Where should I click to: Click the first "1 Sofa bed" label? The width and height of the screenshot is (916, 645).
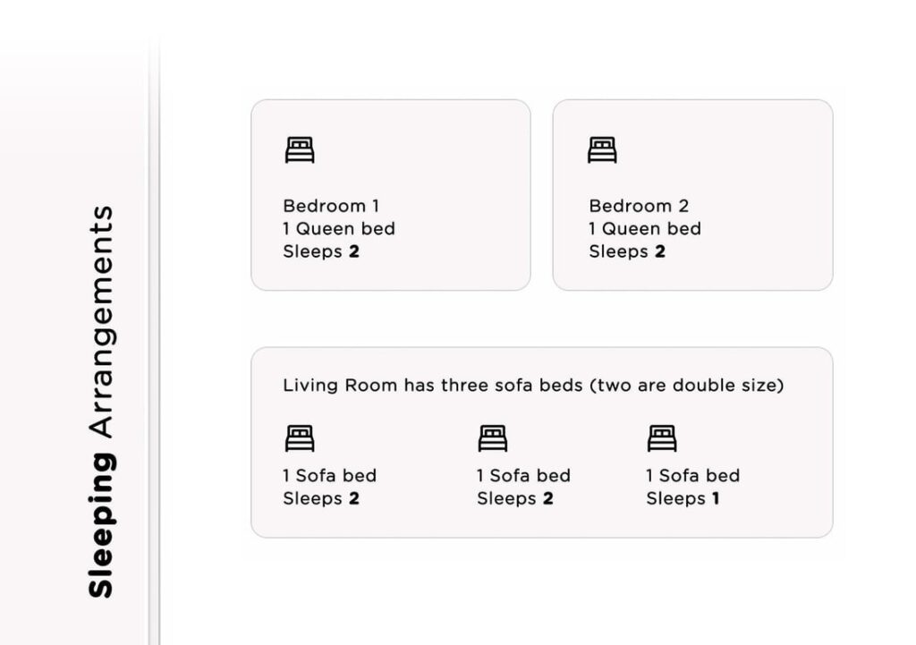(330, 476)
